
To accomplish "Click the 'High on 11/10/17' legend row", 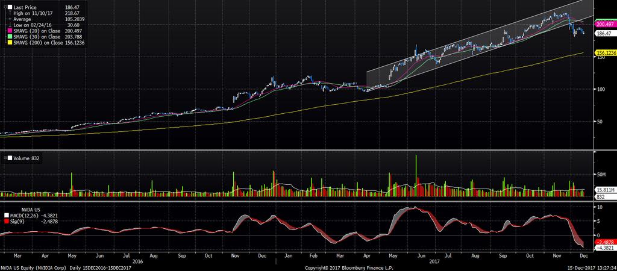I will pyautogui.click(x=46, y=13).
